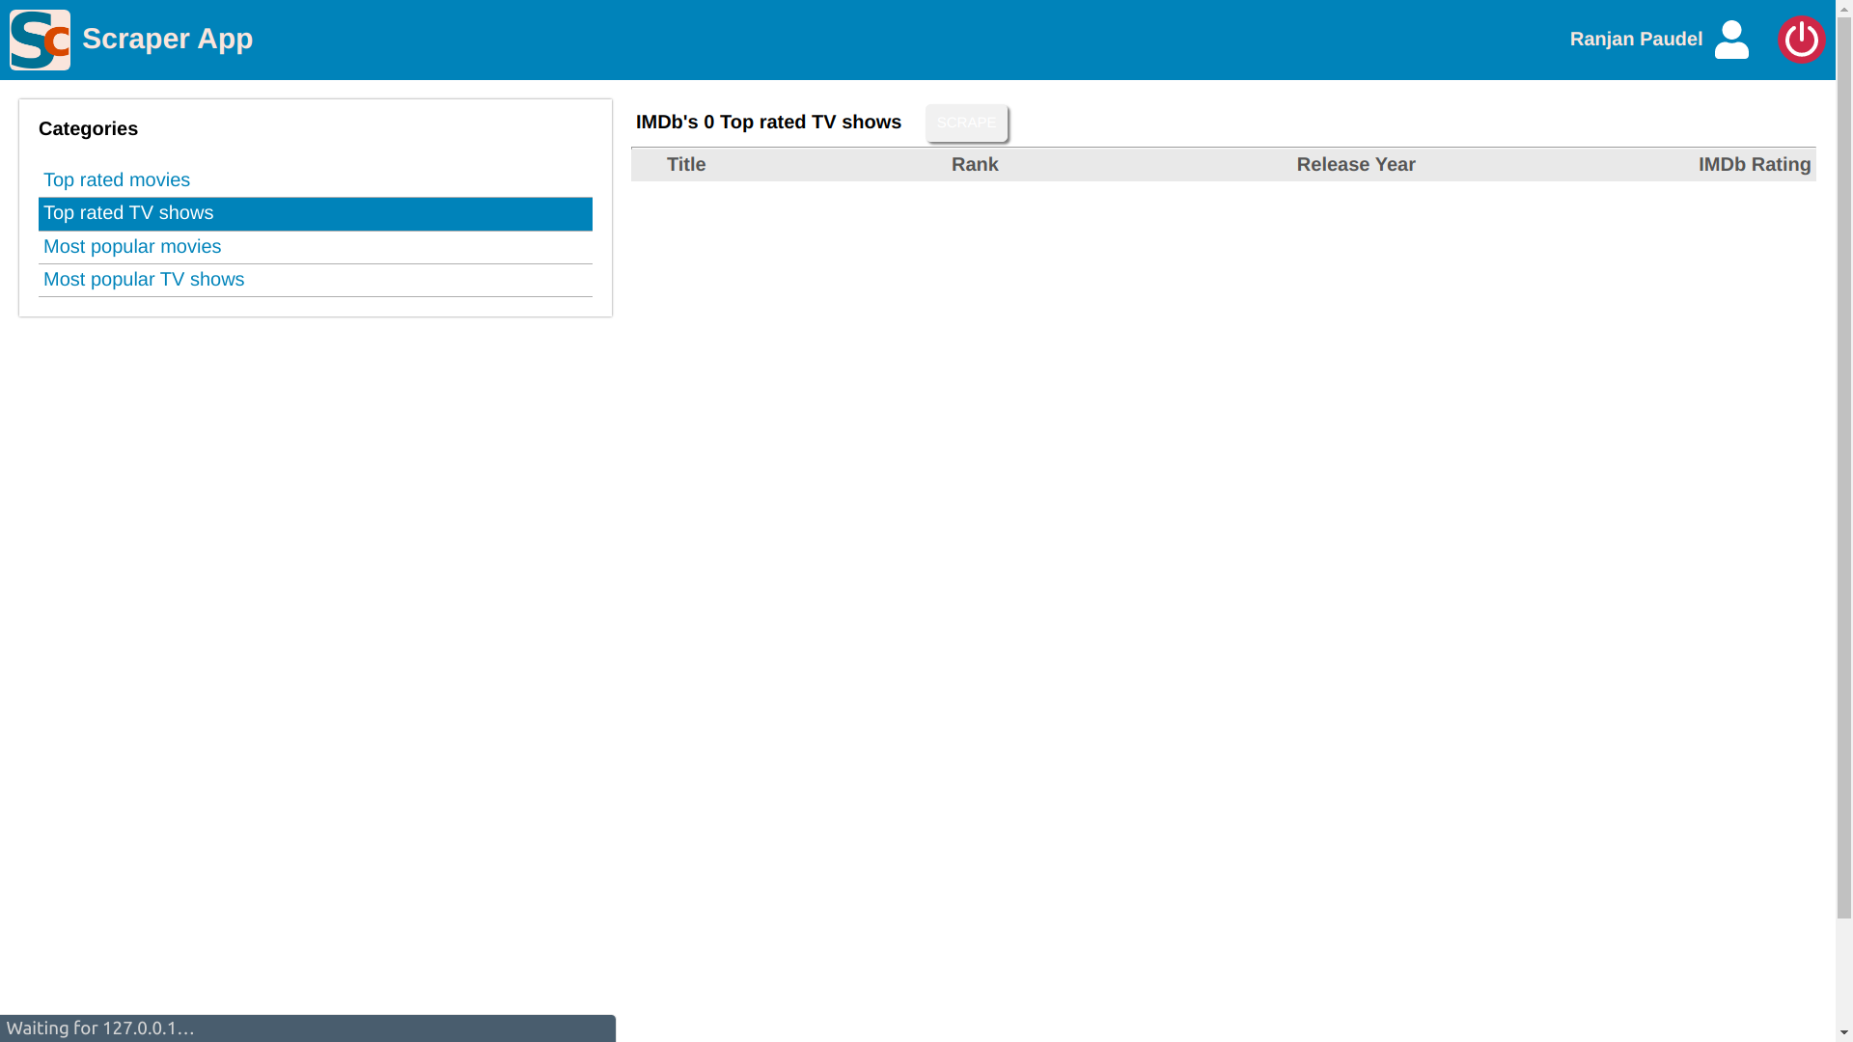This screenshot has width=1853, height=1042.
Task: Click the Waiting for 127.0.0.1 status bar
Action: (100, 1028)
